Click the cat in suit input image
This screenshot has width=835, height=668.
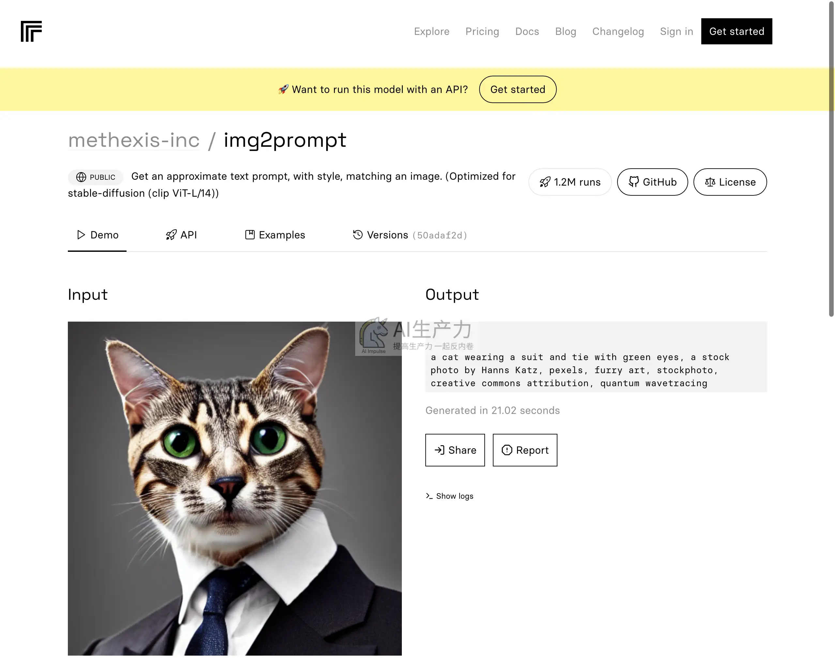[235, 488]
